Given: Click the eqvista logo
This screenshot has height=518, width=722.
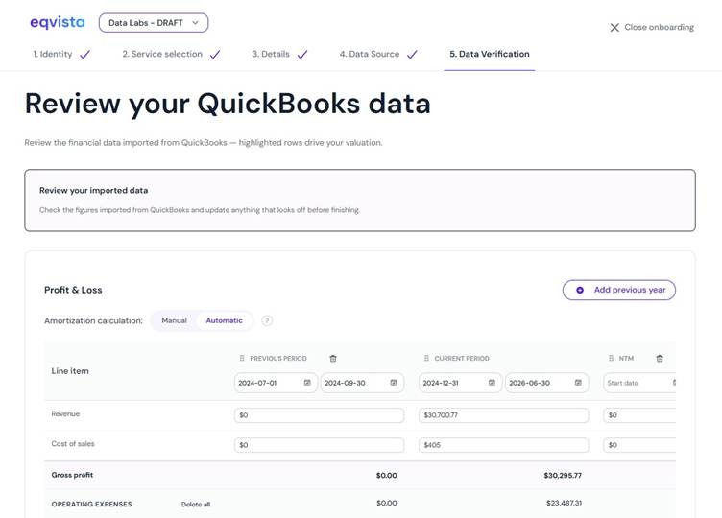Looking at the screenshot, I should click(x=58, y=22).
